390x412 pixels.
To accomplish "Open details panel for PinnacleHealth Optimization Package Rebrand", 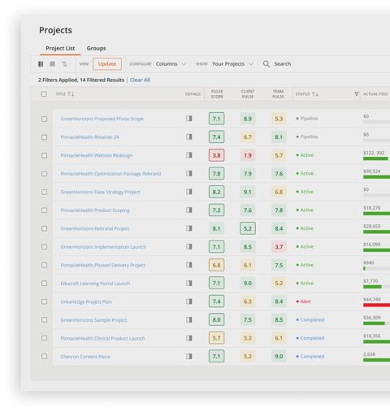I will [x=189, y=173].
